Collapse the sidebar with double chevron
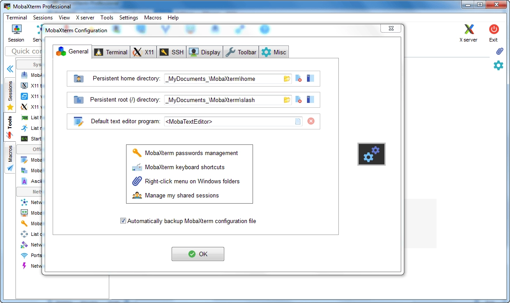 10,69
